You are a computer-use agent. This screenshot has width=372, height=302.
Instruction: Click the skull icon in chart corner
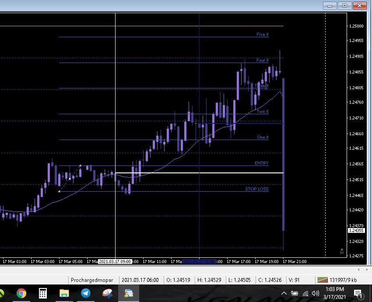342,251
